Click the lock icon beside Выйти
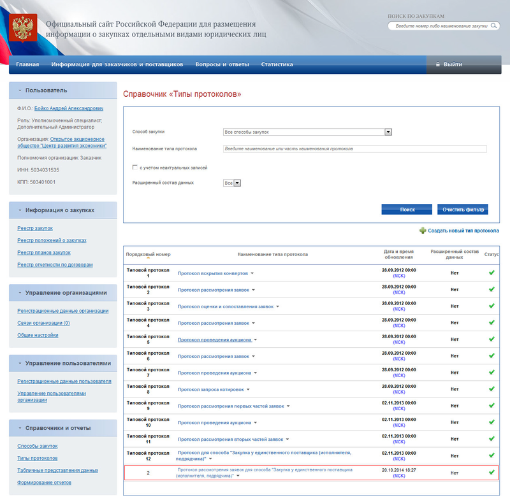 click(437, 64)
